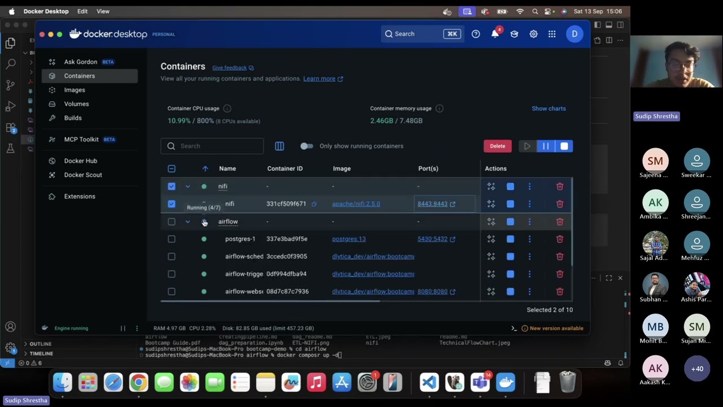Sort containers using the arrow column header
Viewport: 723px width, 407px height.
[205, 168]
